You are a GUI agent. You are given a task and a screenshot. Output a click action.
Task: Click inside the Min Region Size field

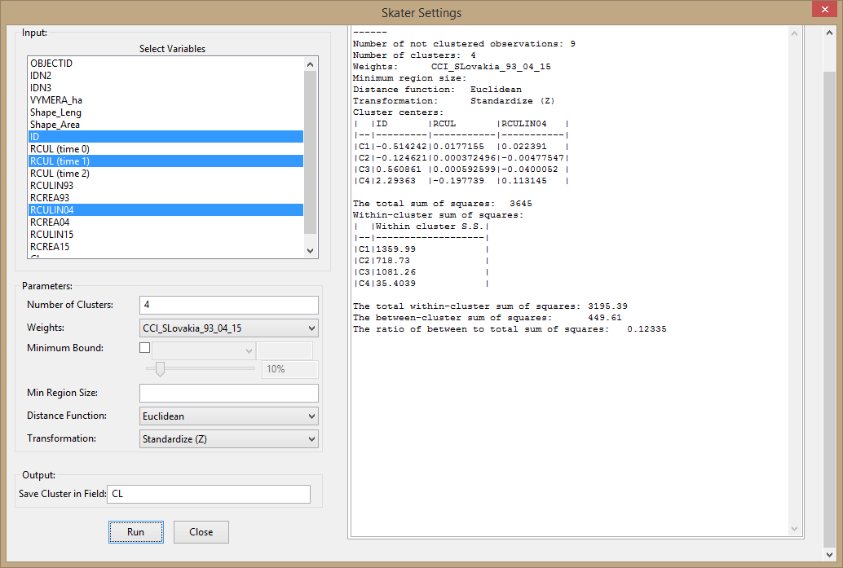point(228,393)
